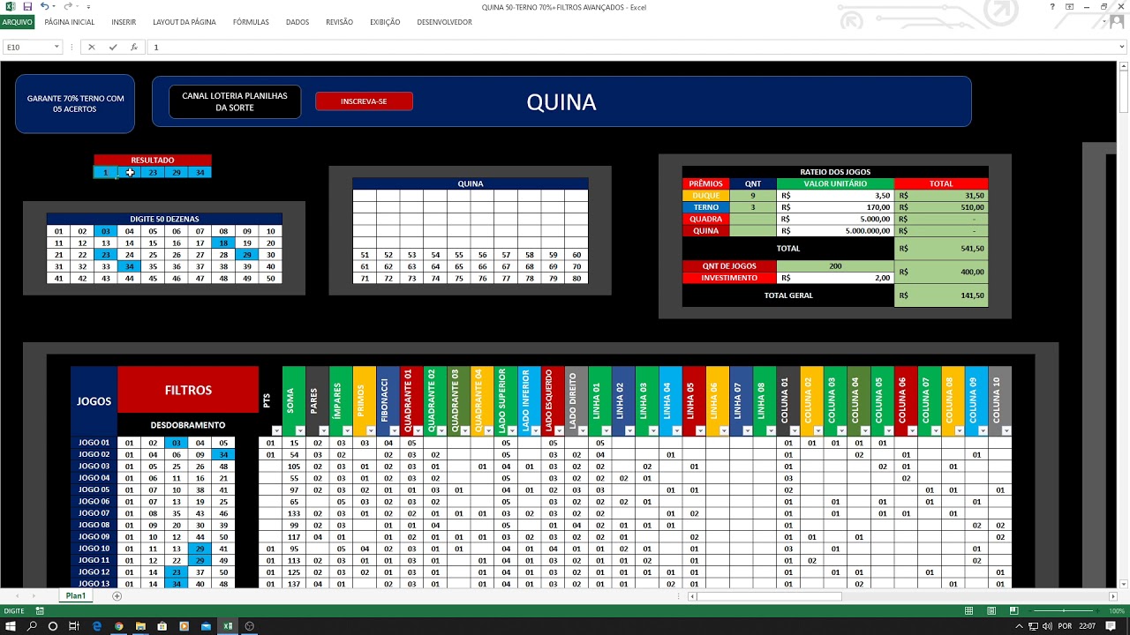Open LAYOUT DA PÁGINA ribbon tab
This screenshot has height=635, width=1130.
click(184, 22)
